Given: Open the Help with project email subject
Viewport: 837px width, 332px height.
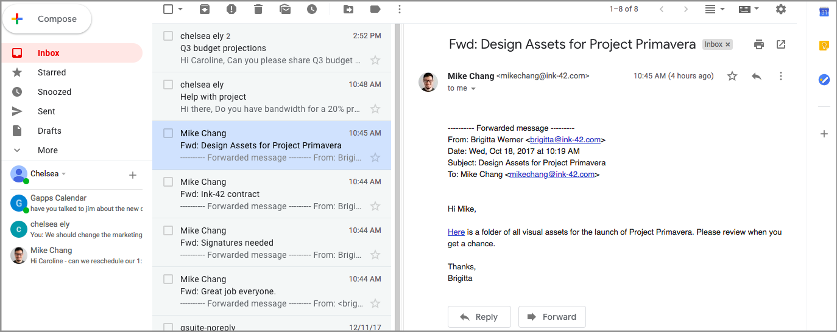Looking at the screenshot, I should coord(213,97).
